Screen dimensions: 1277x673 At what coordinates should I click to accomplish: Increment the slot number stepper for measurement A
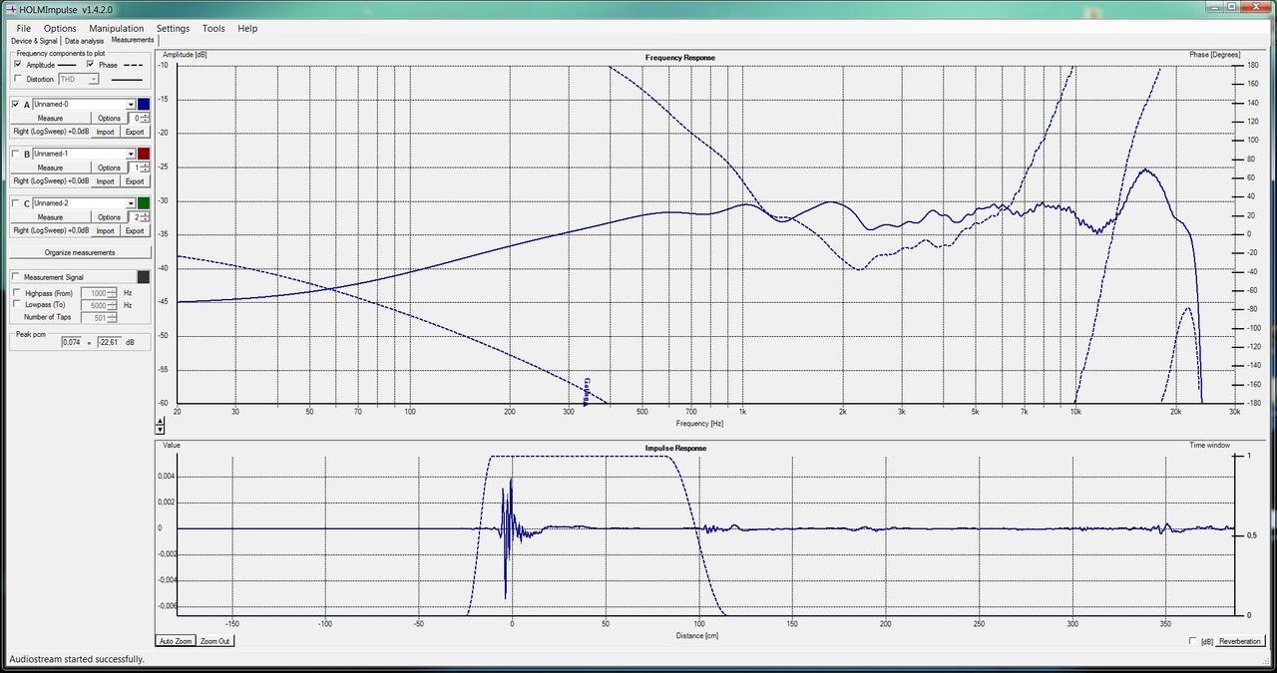point(145,115)
